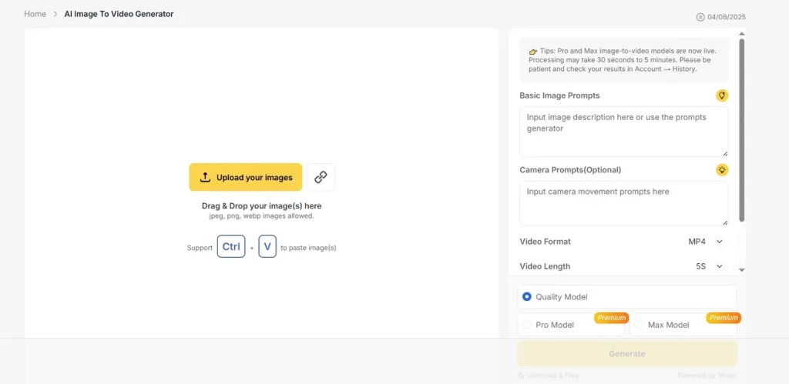Open the Video Format MP4 dropdown
Screen dimensions: 789x384
707,242
